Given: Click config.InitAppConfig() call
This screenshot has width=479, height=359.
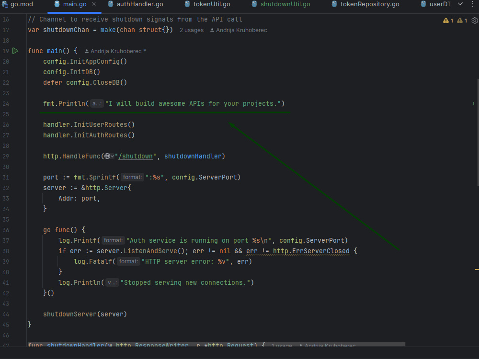Looking at the screenshot, I should pyautogui.click(x=85, y=61).
